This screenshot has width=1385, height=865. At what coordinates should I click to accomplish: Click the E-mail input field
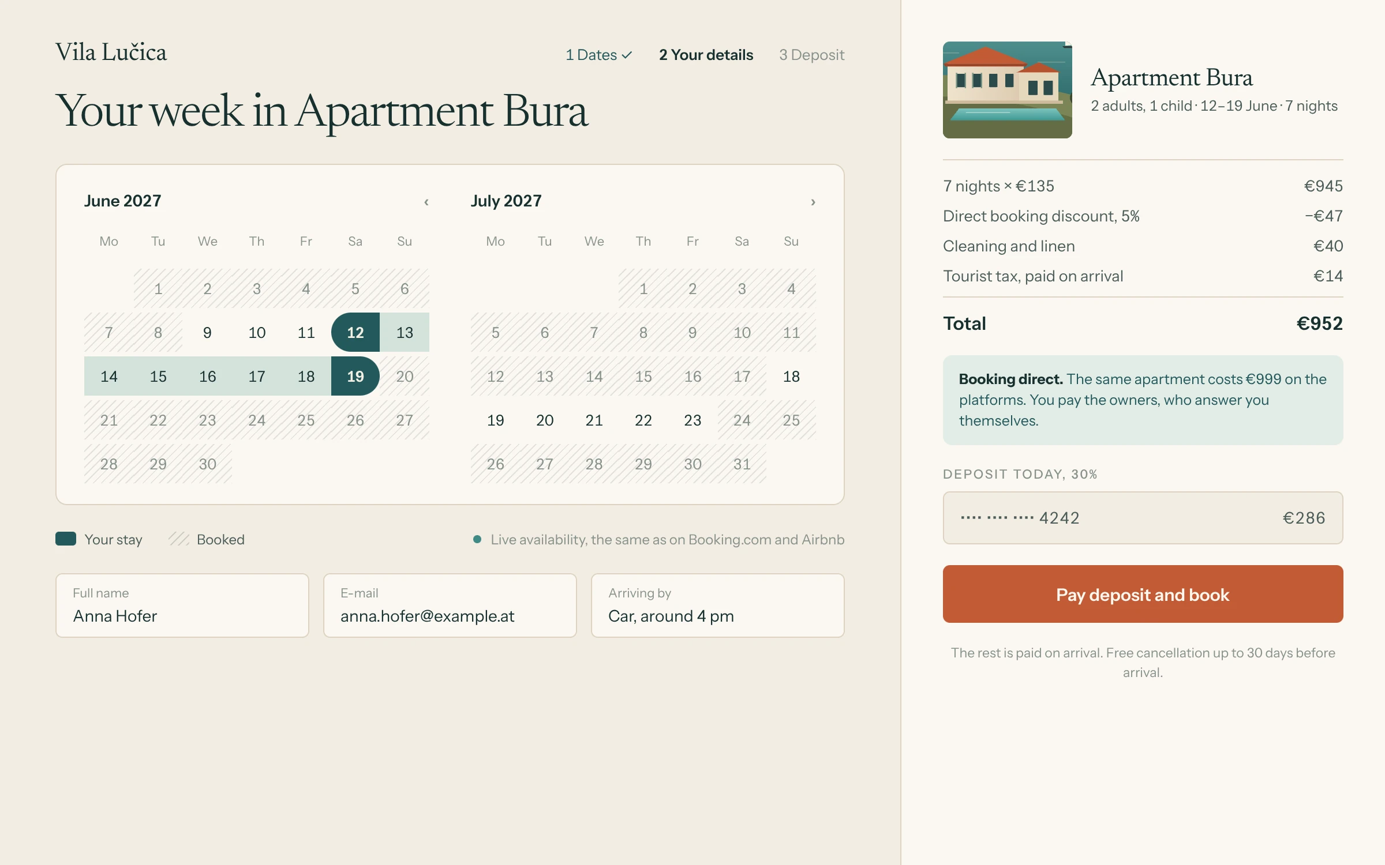click(450, 605)
